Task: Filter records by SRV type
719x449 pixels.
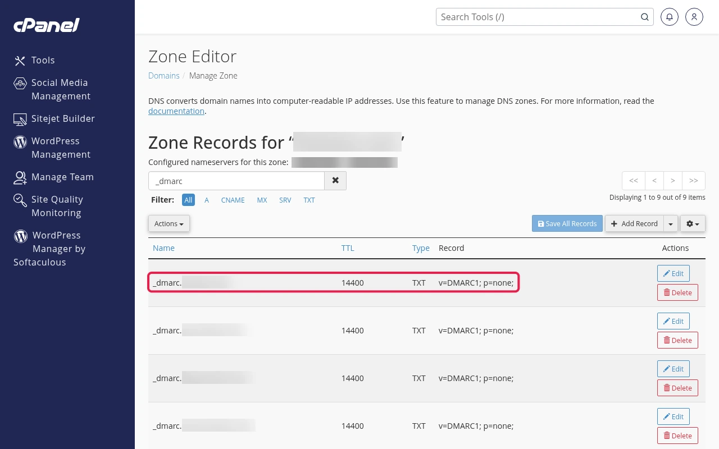Action: point(285,200)
